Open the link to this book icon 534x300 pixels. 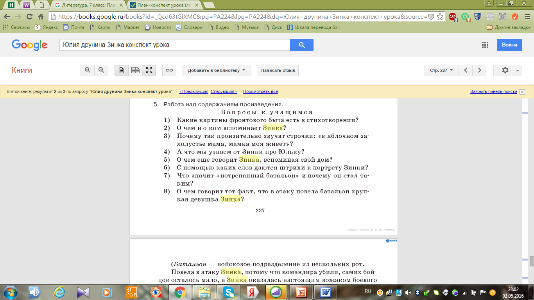[169, 70]
